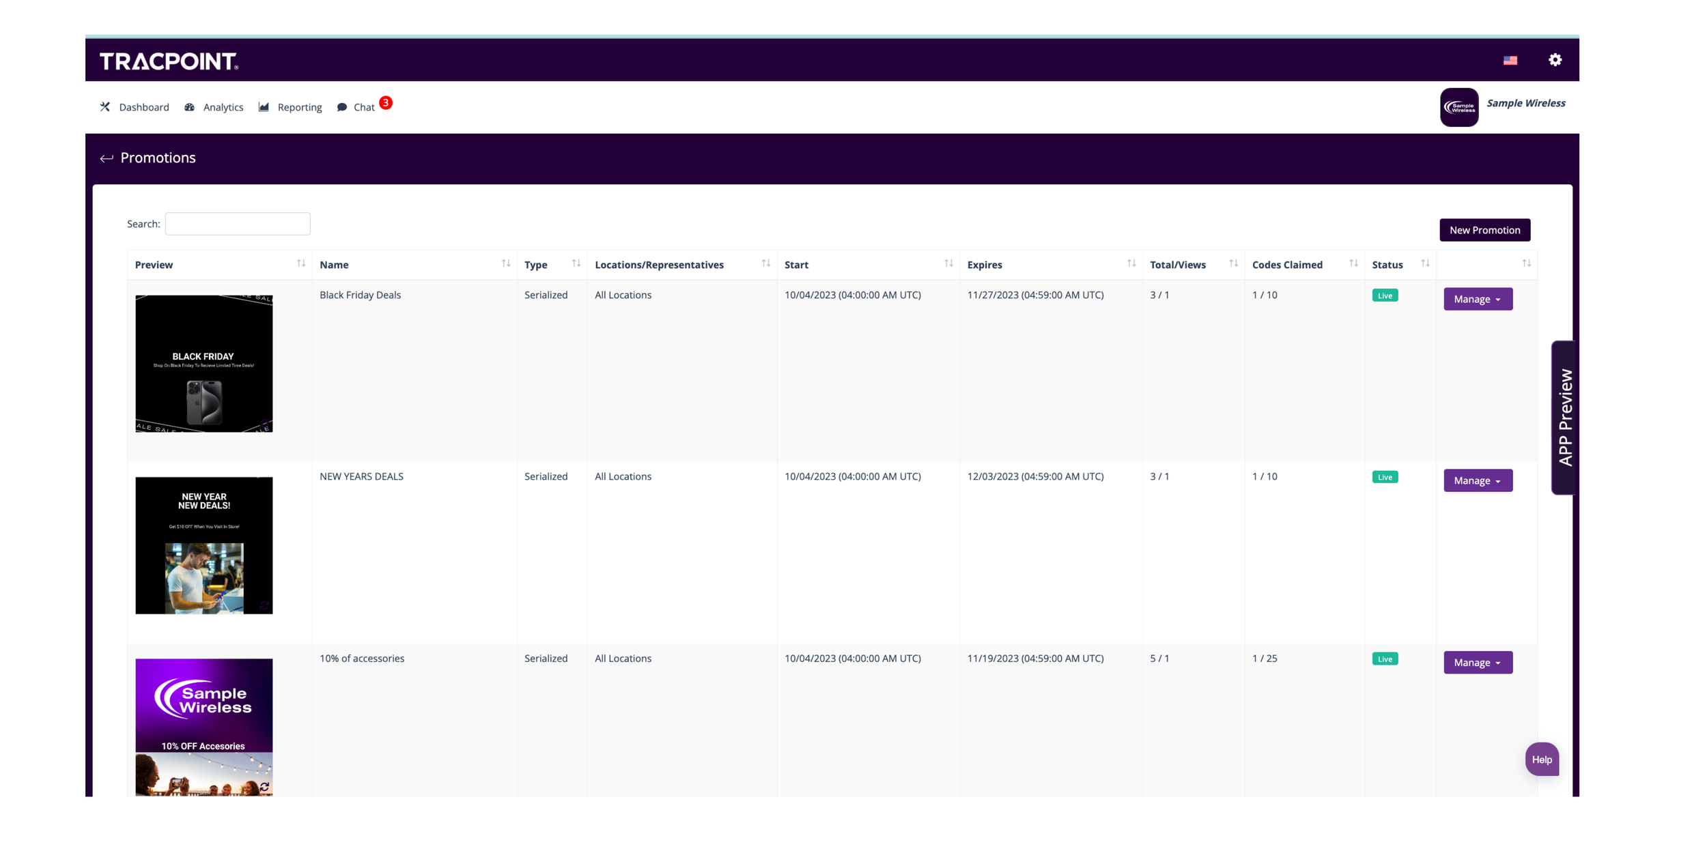Sort by the Type column arrows
Screen dimensions: 1707x853
pos(576,264)
